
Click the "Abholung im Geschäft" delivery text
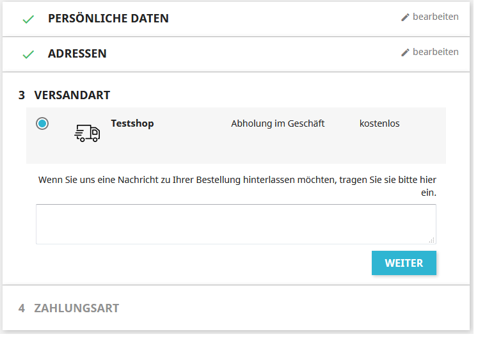278,123
